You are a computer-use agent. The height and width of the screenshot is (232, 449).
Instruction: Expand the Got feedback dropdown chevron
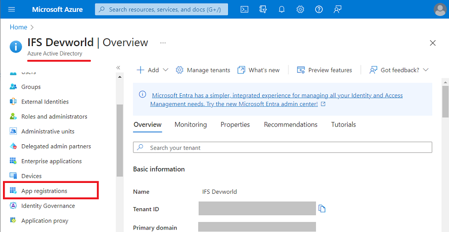(426, 70)
